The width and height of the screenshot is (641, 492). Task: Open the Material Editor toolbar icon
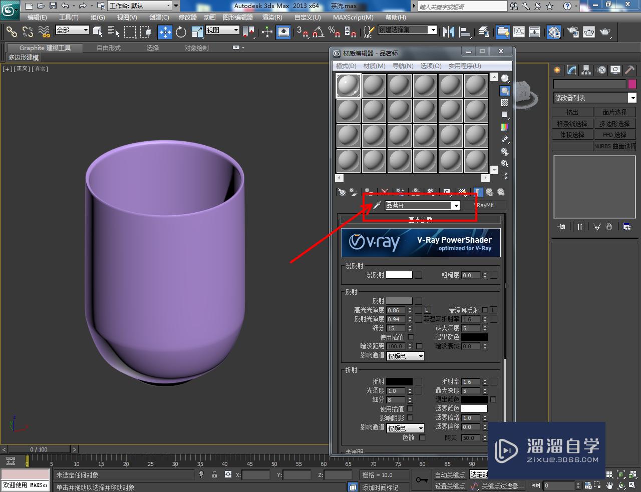click(553, 32)
